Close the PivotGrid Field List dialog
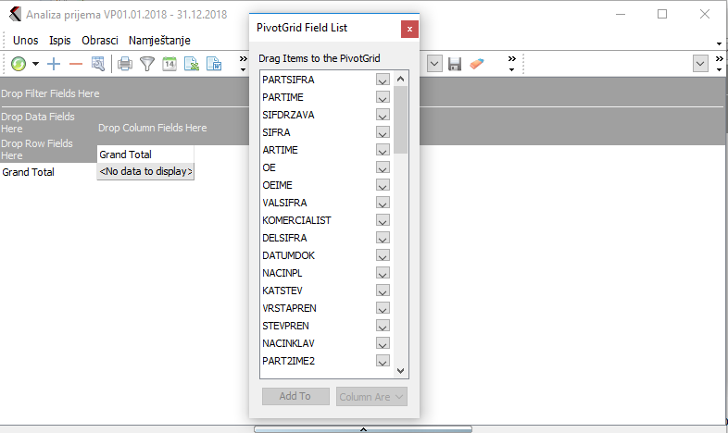 [x=408, y=29]
